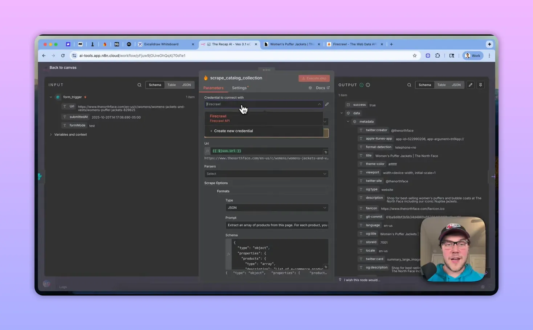Image resolution: width=533 pixels, height=330 pixels.
Task: Click the search icon in the OUTPUT panel
Action: click(409, 85)
